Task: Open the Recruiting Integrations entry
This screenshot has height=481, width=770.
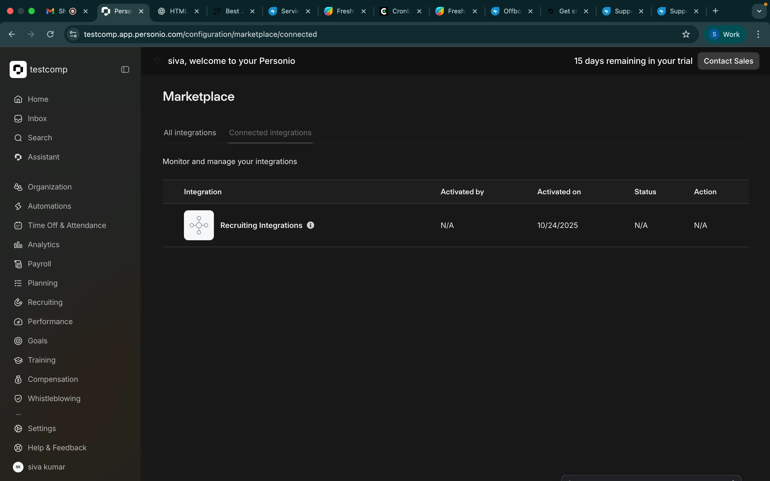Action: tap(261, 226)
